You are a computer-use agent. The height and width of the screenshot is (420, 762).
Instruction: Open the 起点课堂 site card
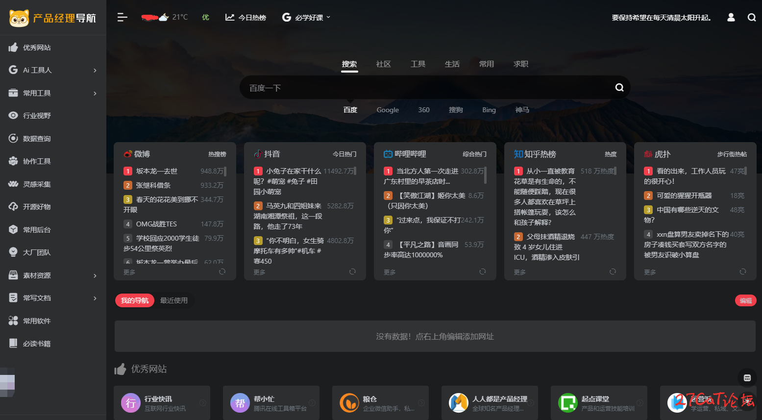(599, 403)
